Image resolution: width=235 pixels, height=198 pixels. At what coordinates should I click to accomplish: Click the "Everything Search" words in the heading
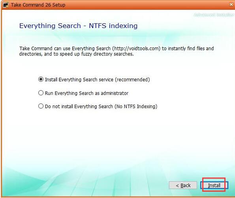click(50, 26)
